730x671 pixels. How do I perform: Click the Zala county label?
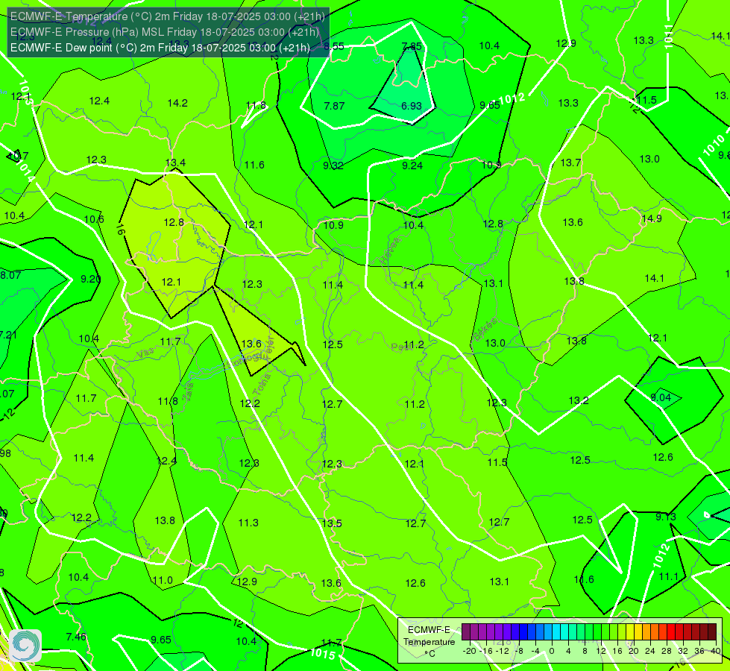(189, 392)
